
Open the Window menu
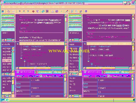click(56, 7)
